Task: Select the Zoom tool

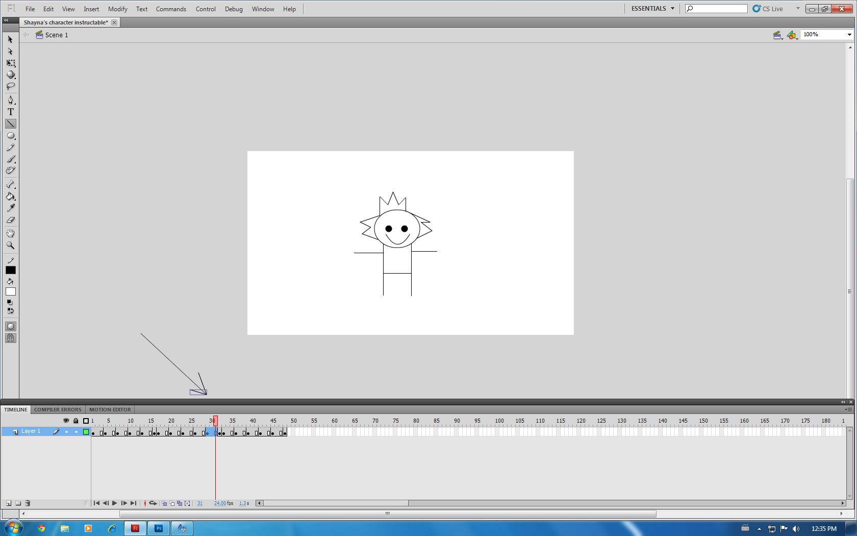Action: pyautogui.click(x=10, y=246)
